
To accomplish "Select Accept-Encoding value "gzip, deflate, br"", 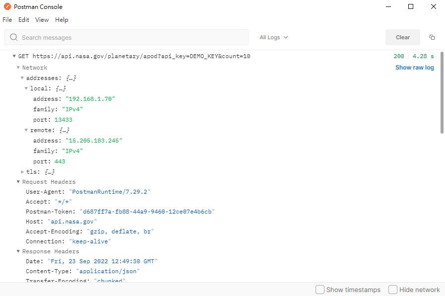I will tap(121, 231).
